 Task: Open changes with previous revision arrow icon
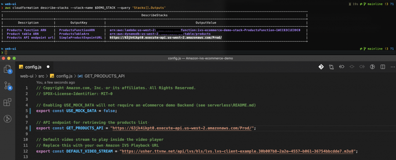342,67
